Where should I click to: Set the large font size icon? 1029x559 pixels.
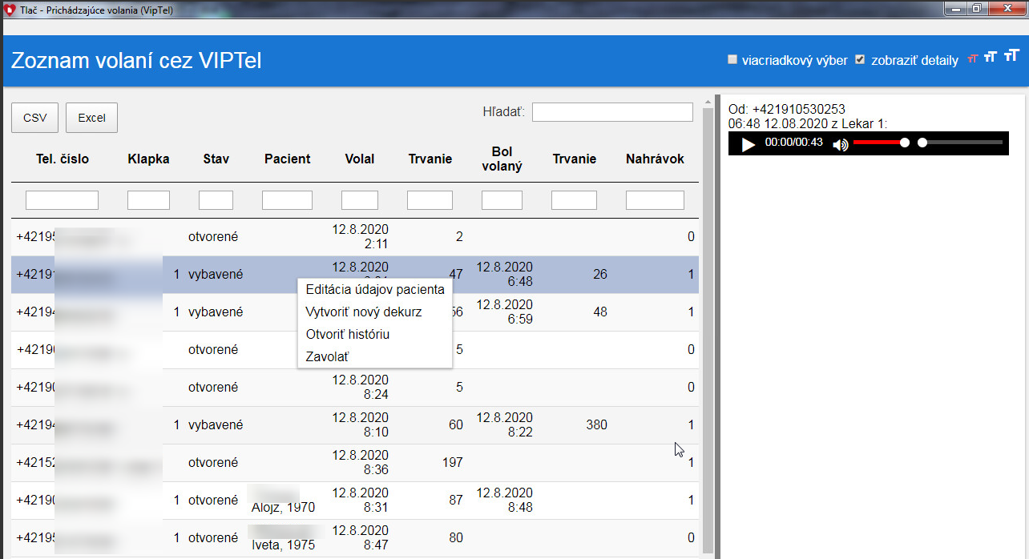pos(1011,54)
